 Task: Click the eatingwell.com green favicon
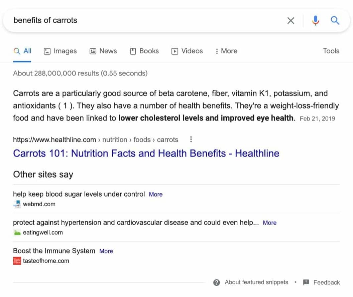coord(17,233)
